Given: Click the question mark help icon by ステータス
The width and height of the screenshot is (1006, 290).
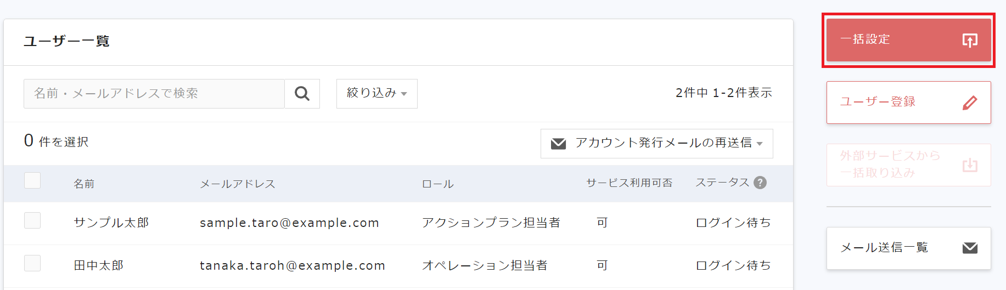Looking at the screenshot, I should pos(760,183).
